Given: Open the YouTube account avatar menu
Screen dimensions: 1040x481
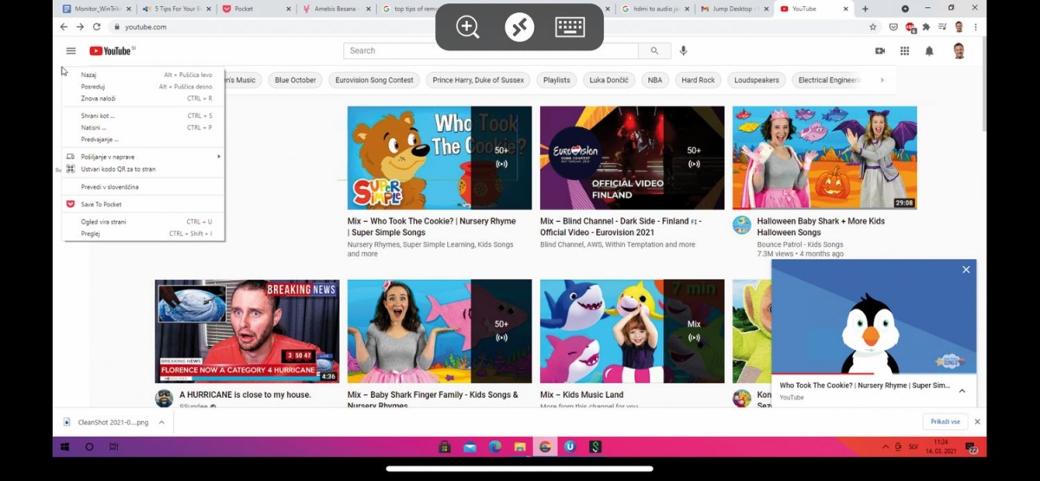Looking at the screenshot, I should pyautogui.click(x=959, y=51).
